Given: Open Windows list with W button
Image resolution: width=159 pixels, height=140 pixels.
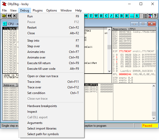Looking at the screenshot, I should tap(96, 16).
